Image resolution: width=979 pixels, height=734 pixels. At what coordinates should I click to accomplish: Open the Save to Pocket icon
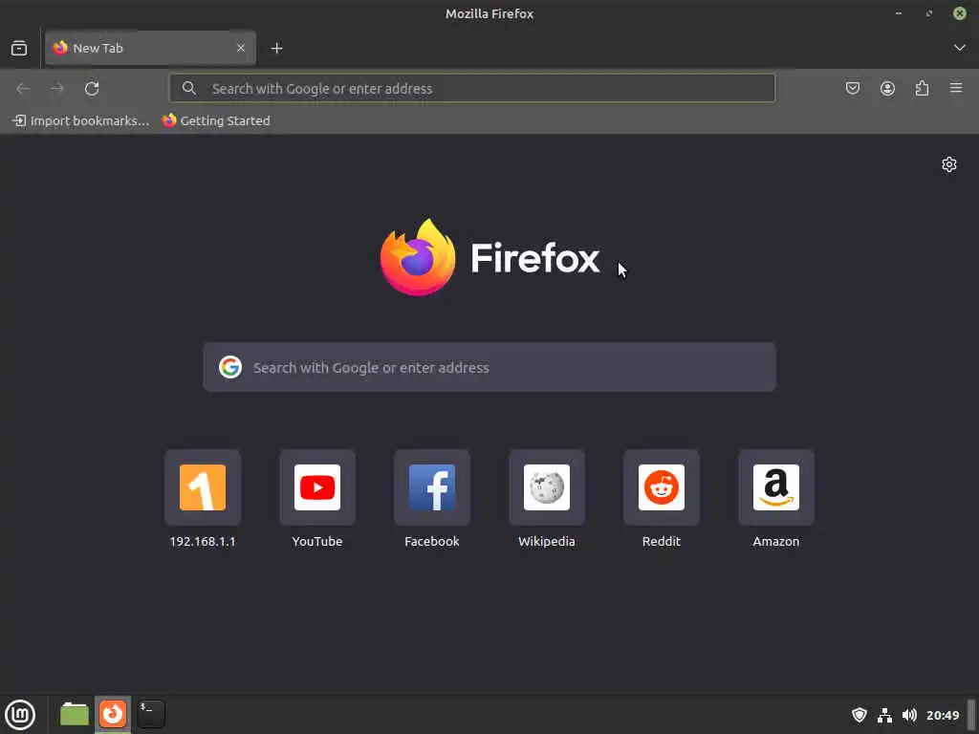853,88
